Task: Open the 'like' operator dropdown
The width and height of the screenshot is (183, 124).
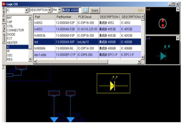Action: [60, 10]
